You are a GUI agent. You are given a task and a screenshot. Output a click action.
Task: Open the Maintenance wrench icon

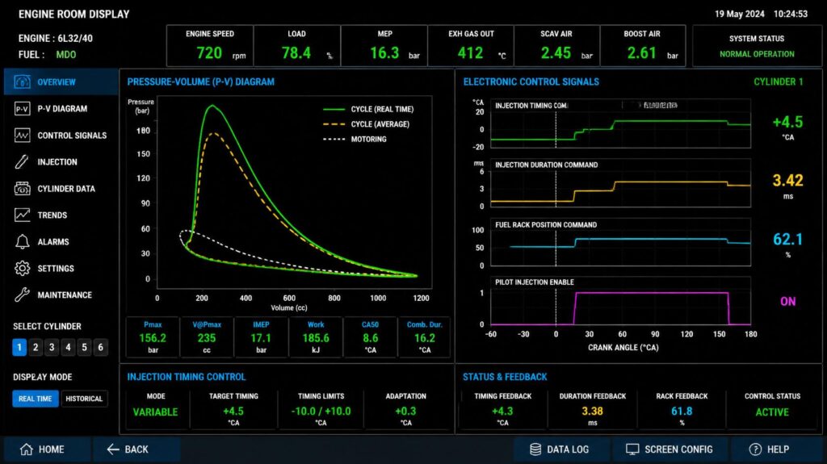pos(22,295)
